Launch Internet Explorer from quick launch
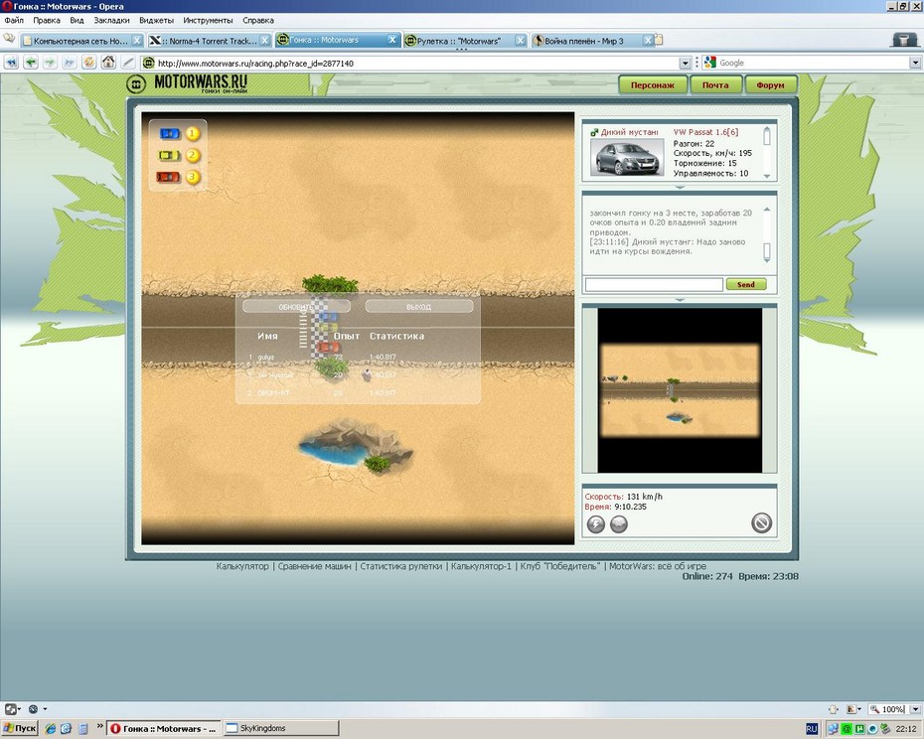The image size is (924, 739). (51, 728)
